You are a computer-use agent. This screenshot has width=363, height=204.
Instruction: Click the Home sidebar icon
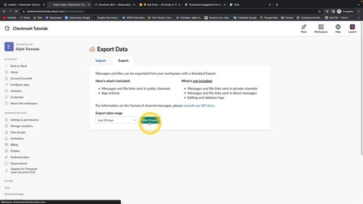(6, 72)
